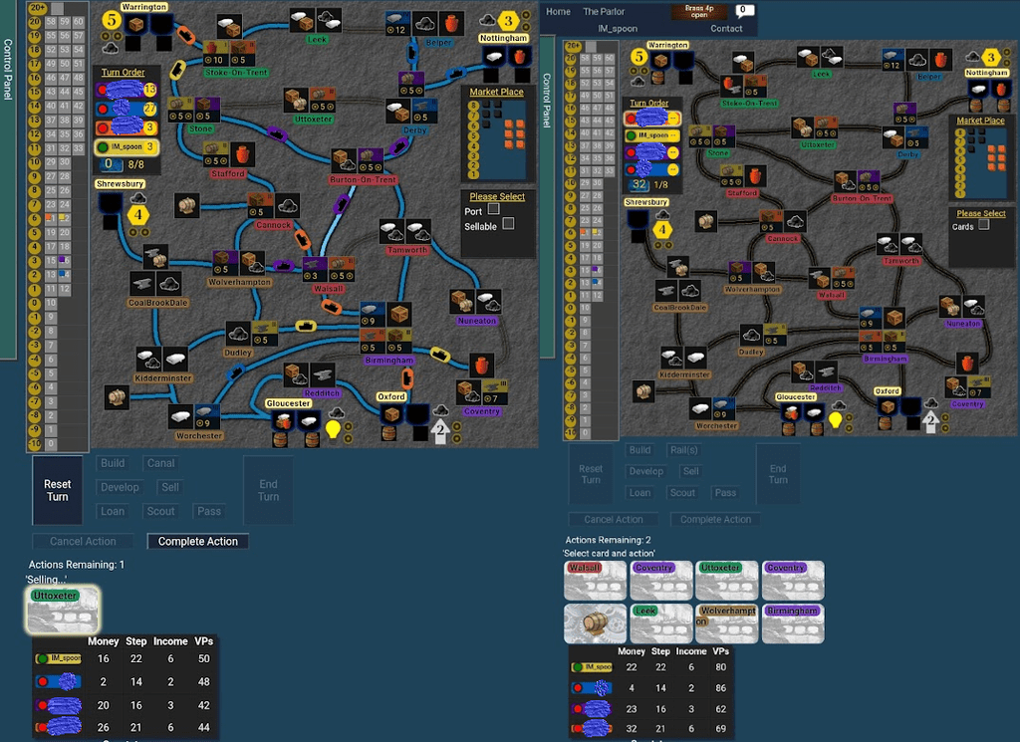Choose the Canal action button
1020x742 pixels.
160,463
